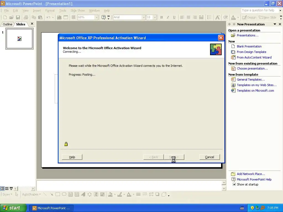Screen dimensions: 283x212
Task: Select the Text Box drawing tool
Action: [x=70, y=194]
